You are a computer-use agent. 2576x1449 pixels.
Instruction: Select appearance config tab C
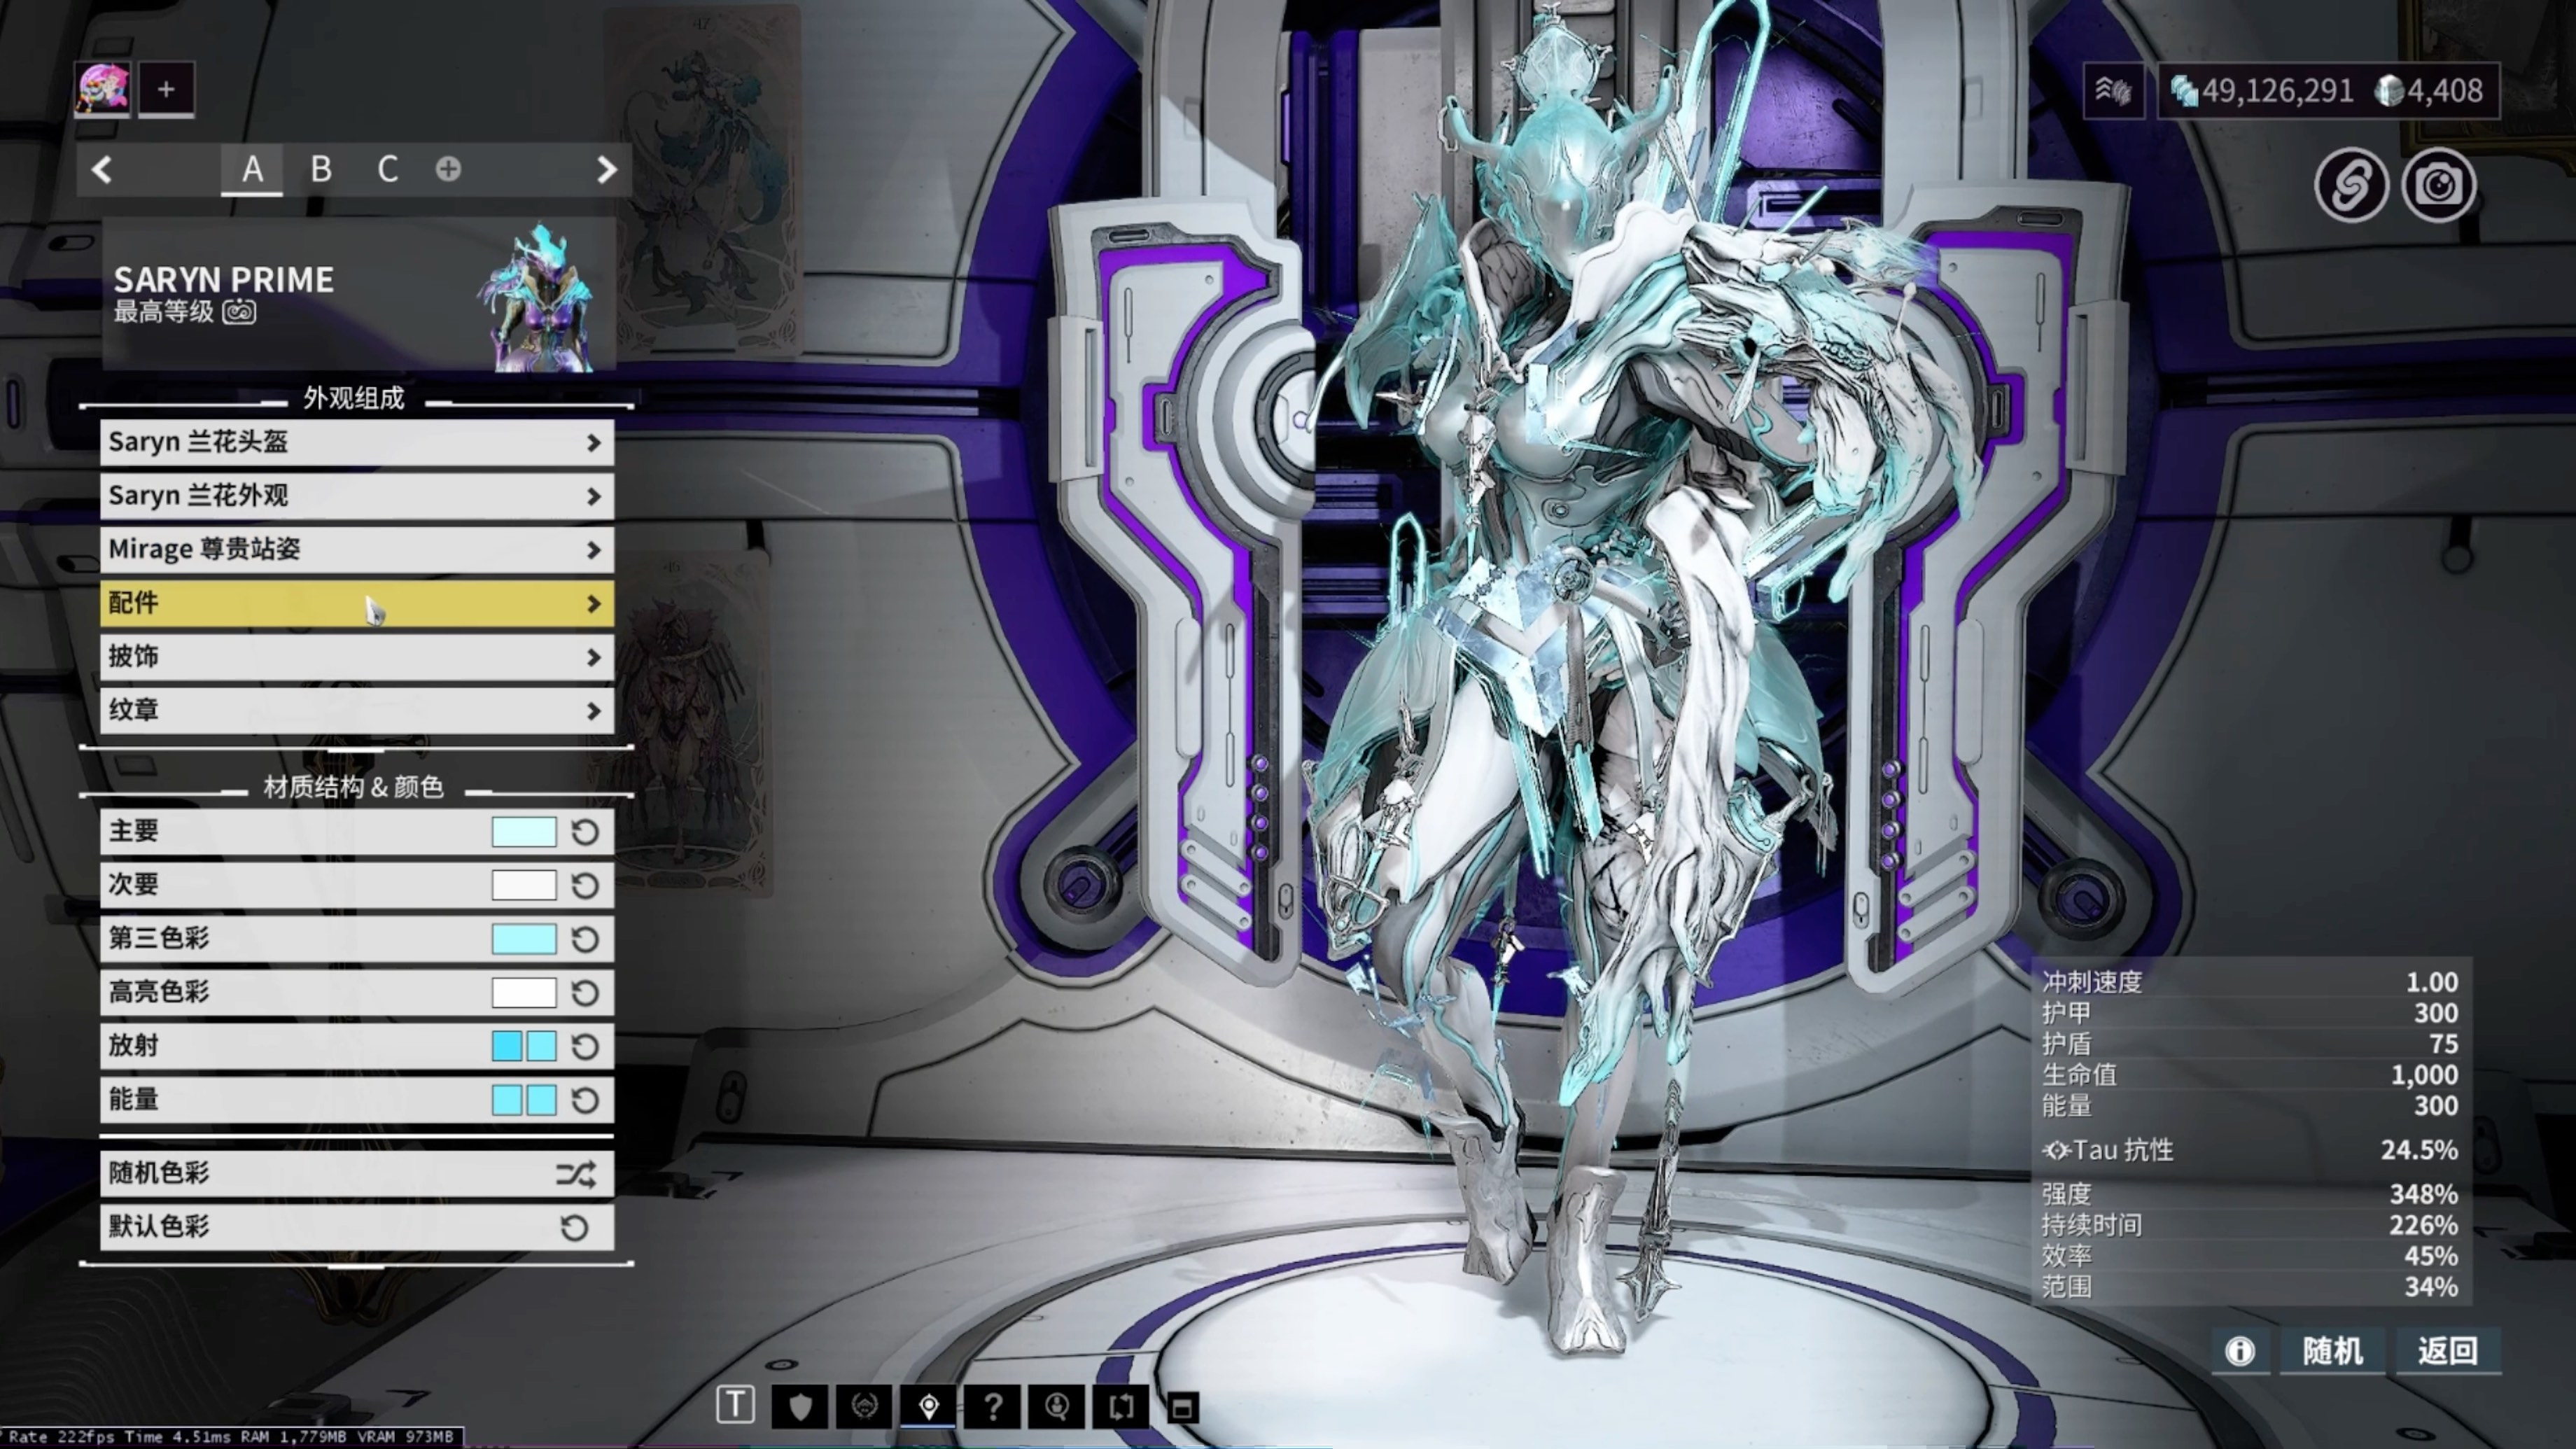click(x=388, y=169)
